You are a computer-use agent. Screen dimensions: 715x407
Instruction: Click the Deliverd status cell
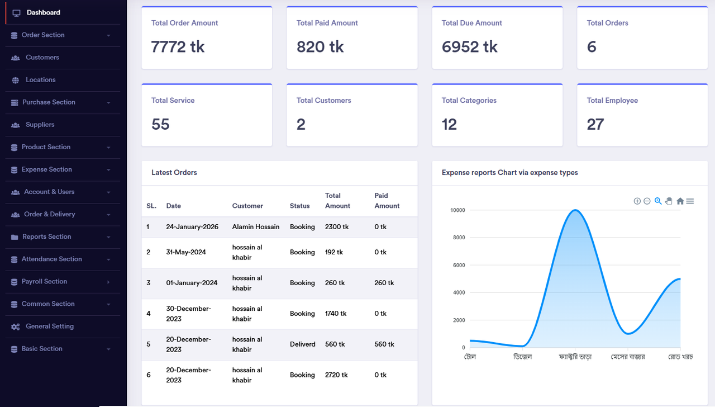pos(303,344)
